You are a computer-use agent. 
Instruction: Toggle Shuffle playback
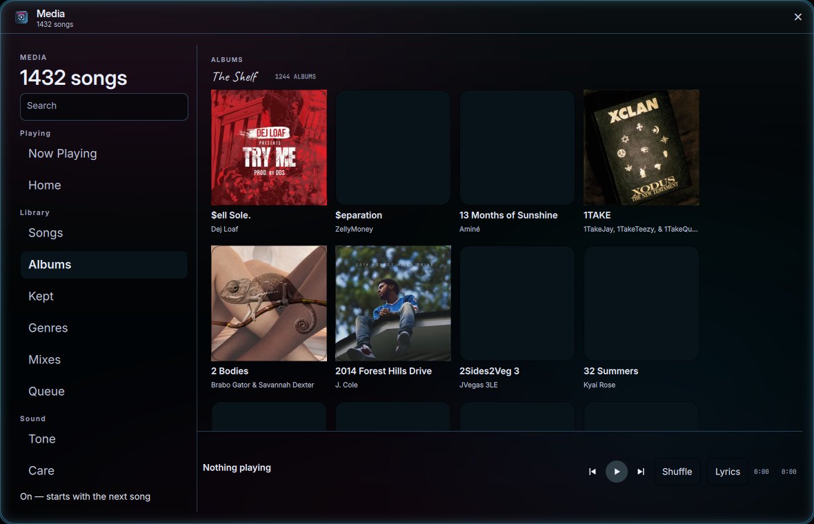coord(677,472)
